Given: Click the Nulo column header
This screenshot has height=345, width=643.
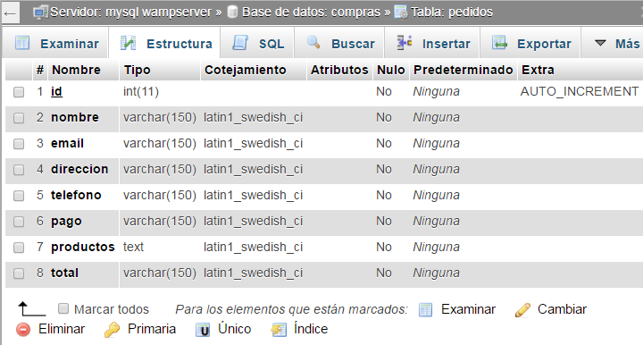Looking at the screenshot, I should tap(390, 70).
